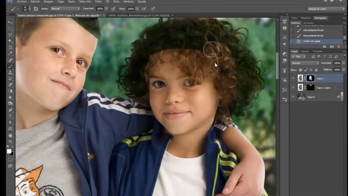Create new document from current state
The image size is (348, 196).
[325, 47]
